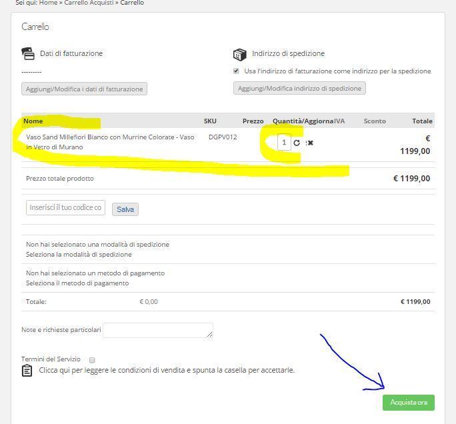456x424 pixels.
Task: Open the Vaso Sand Millefiori product link
Action: (110, 142)
